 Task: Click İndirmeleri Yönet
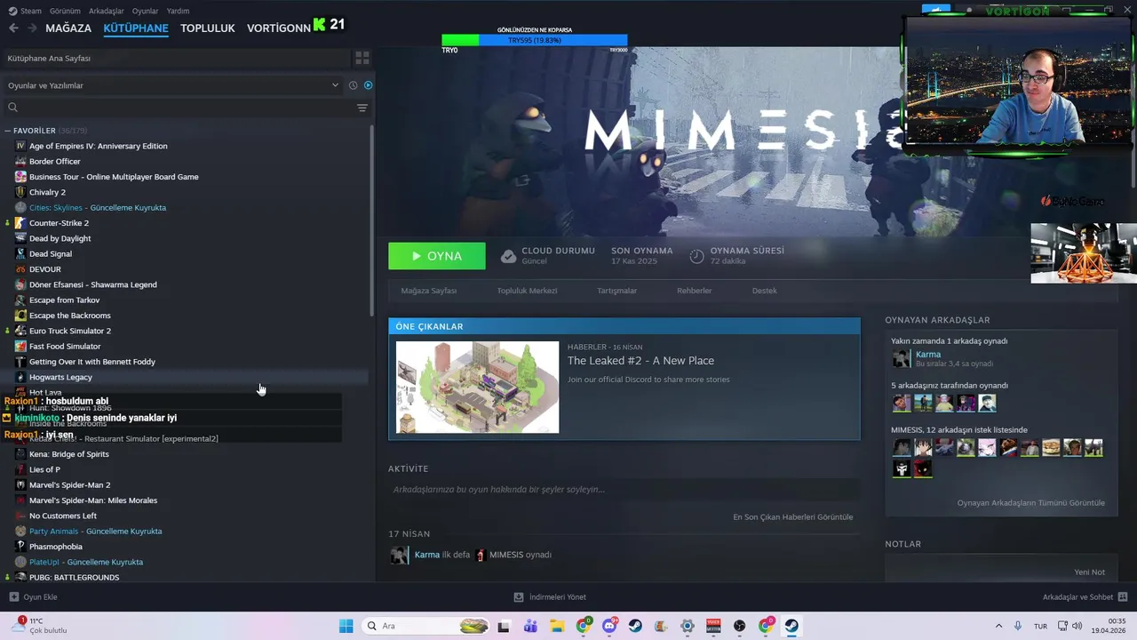(550, 597)
